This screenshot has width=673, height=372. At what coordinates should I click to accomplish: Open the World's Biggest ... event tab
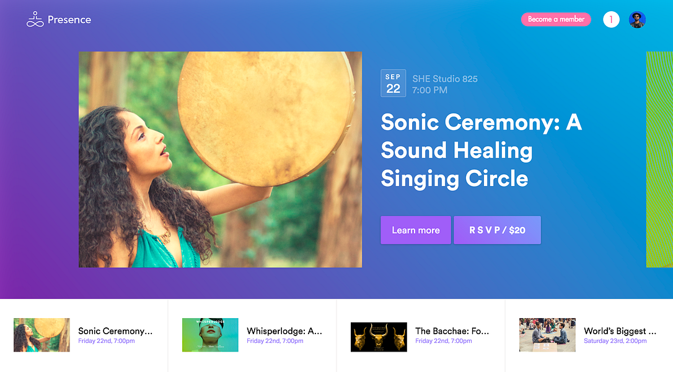pos(620,330)
